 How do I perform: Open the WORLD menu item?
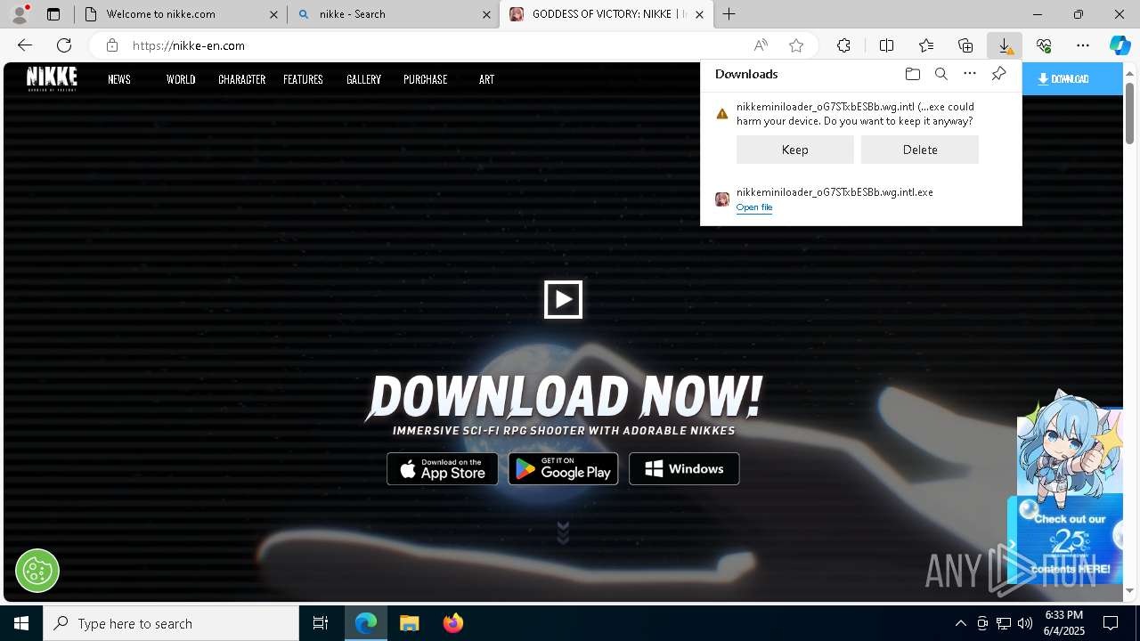click(181, 79)
